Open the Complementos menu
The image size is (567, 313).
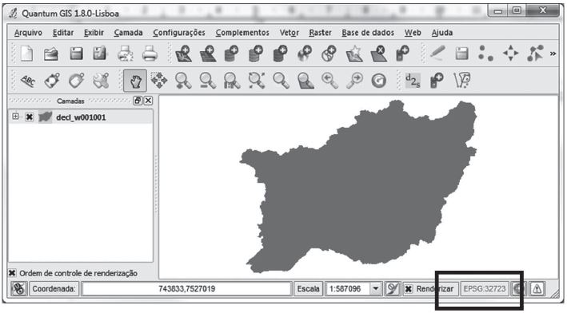242,33
